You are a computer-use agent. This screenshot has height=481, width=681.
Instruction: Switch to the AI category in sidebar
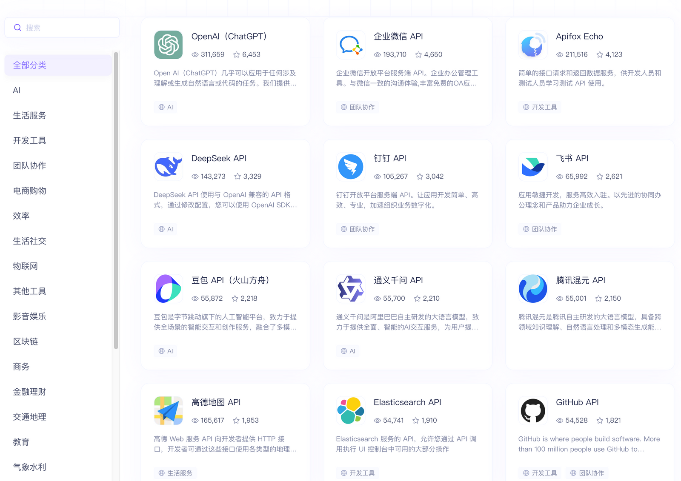coord(16,90)
